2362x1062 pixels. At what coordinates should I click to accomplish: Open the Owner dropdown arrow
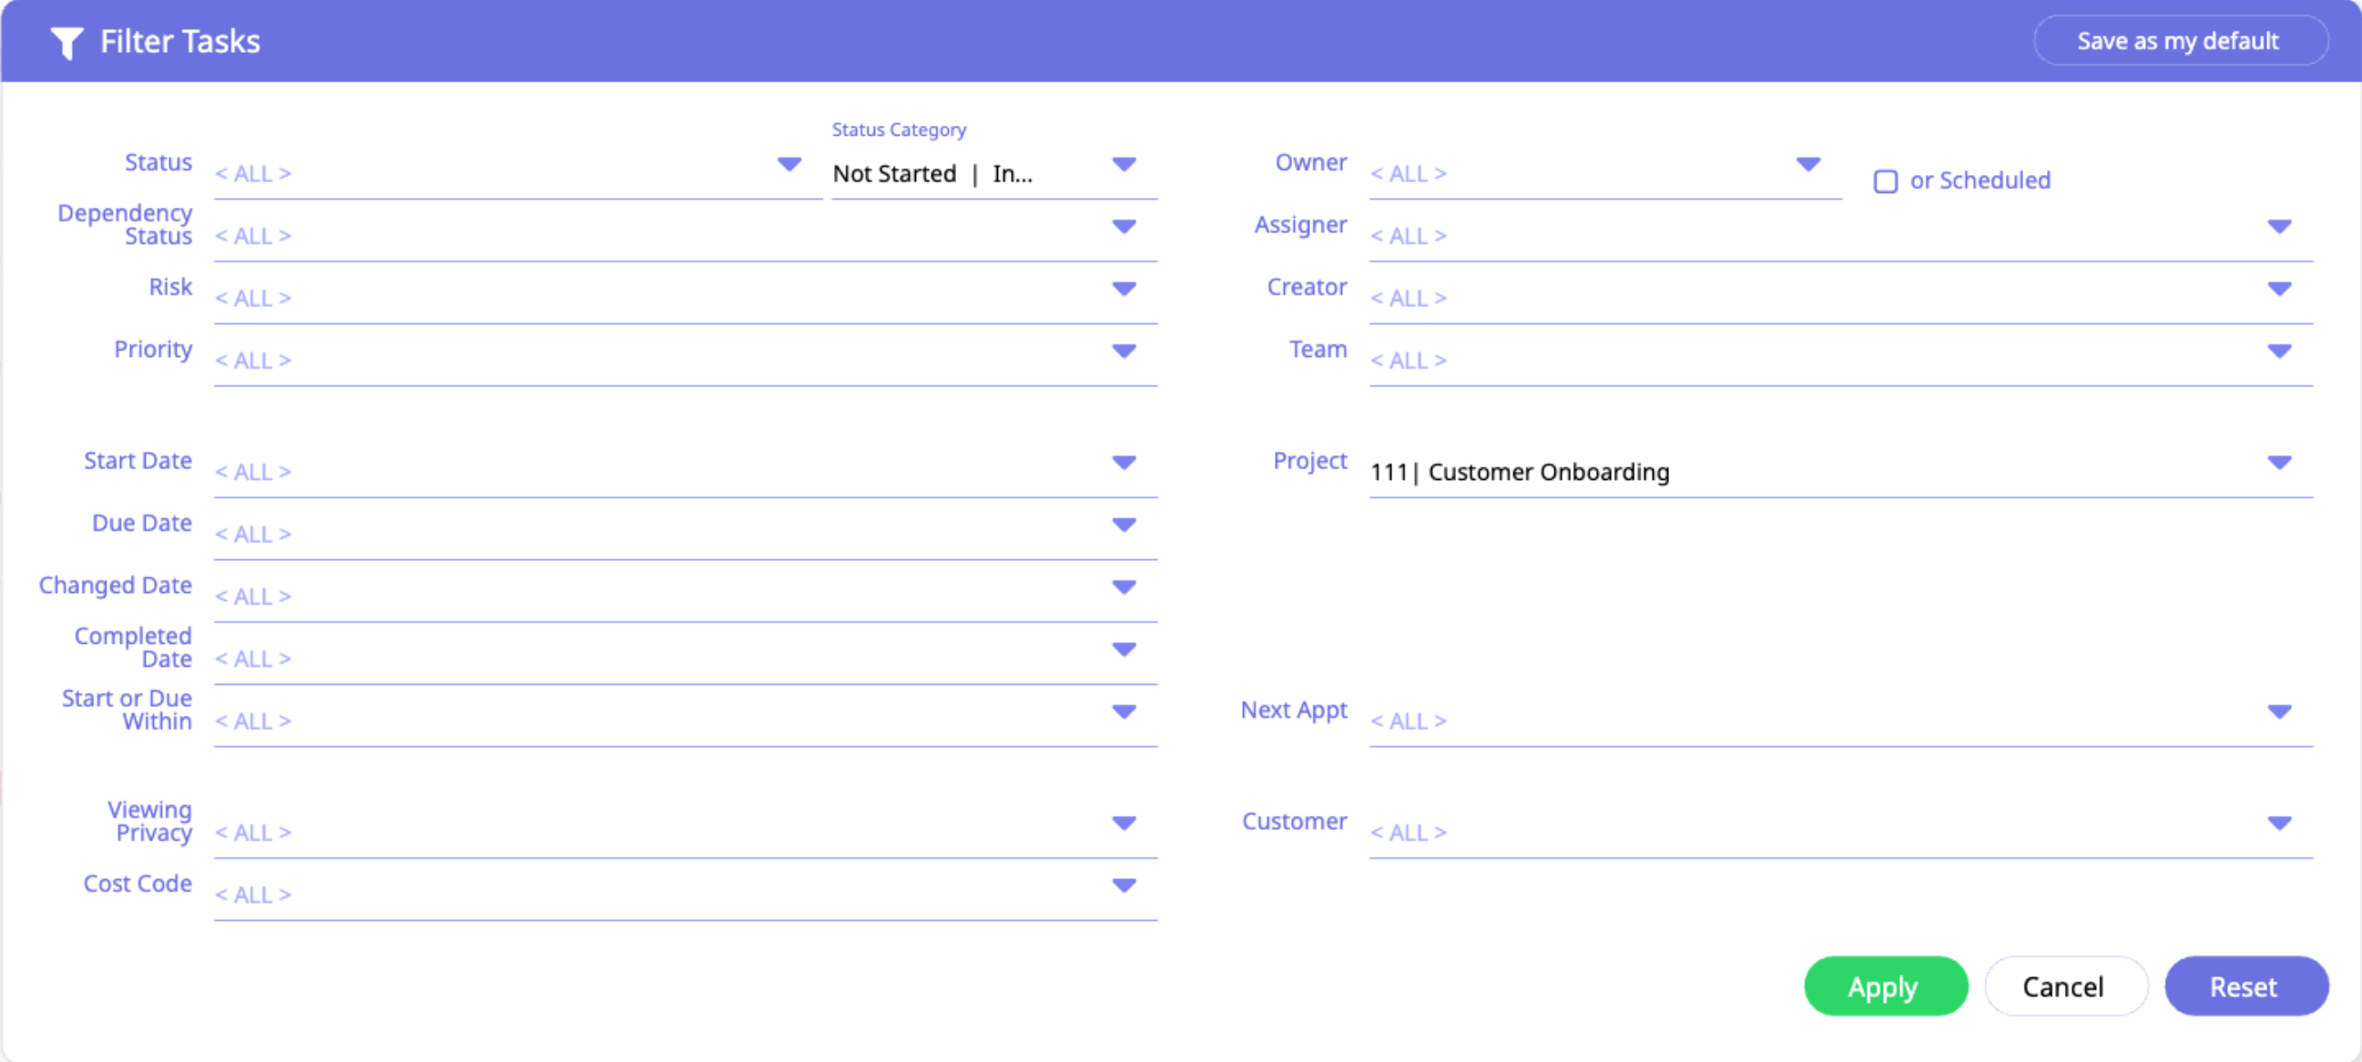[x=1807, y=164]
